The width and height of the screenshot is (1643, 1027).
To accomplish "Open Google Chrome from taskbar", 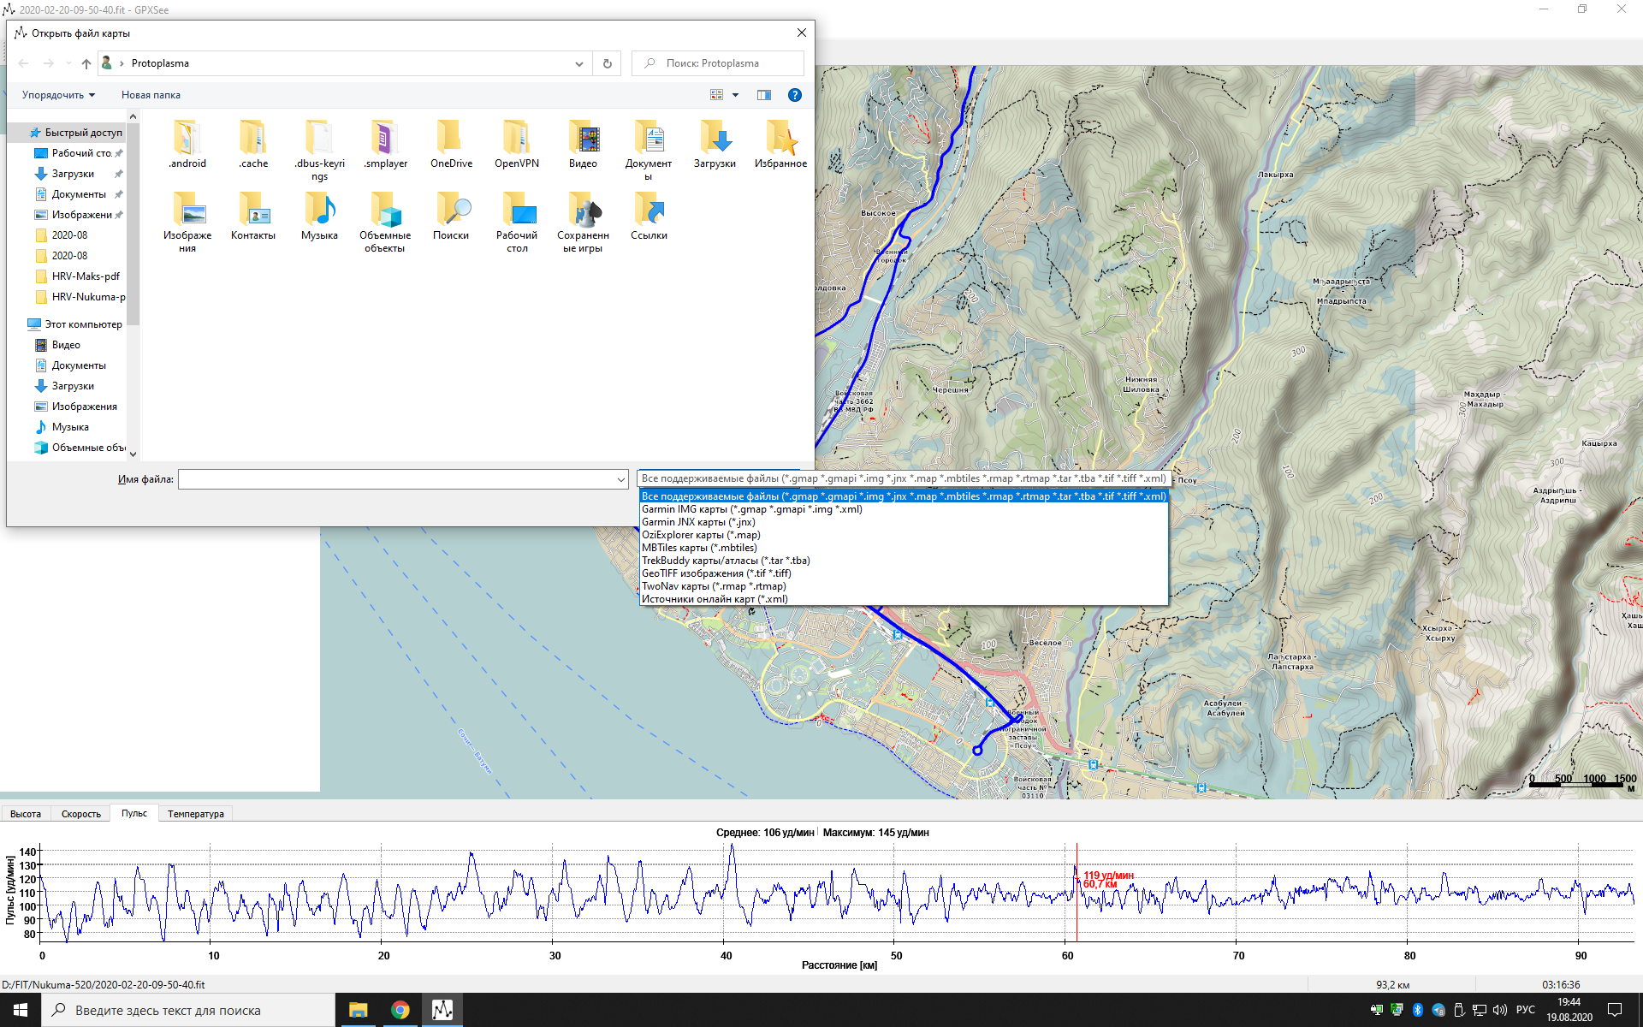I will (400, 1010).
